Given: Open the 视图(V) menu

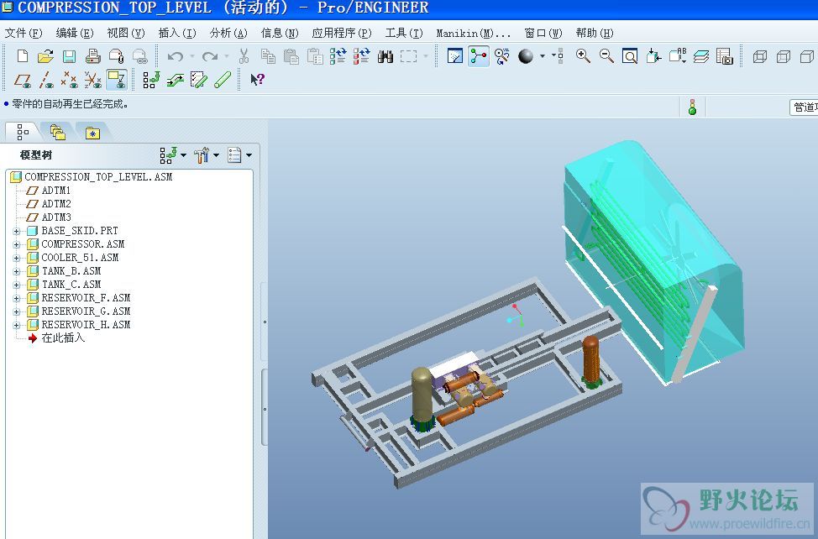Looking at the screenshot, I should point(126,34).
